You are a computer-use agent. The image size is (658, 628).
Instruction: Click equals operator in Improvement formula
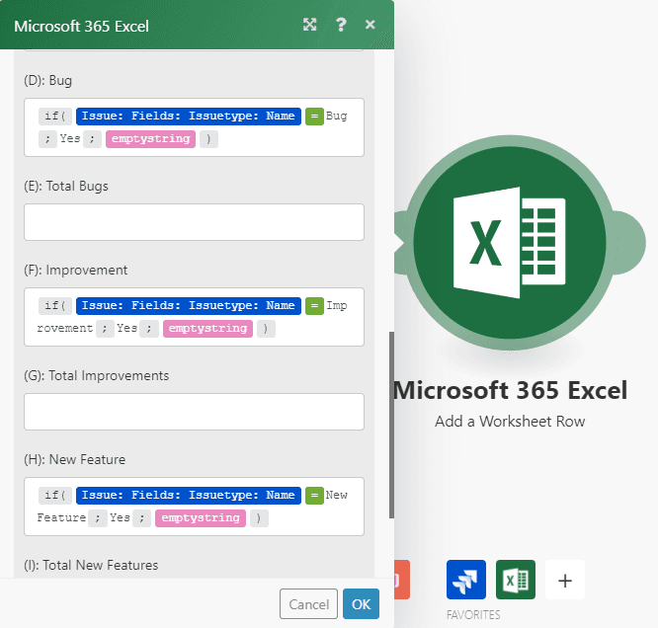tap(314, 305)
